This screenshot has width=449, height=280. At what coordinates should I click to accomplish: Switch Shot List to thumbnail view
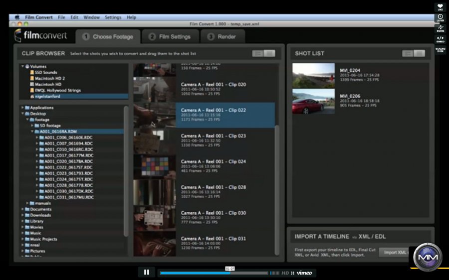point(420,53)
